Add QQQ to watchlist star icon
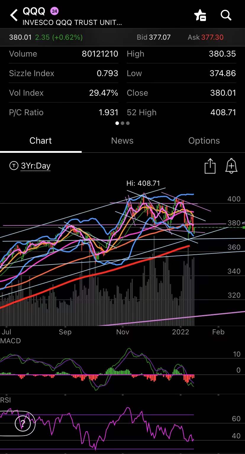Viewport: 245px width, 454px height. (x=200, y=15)
